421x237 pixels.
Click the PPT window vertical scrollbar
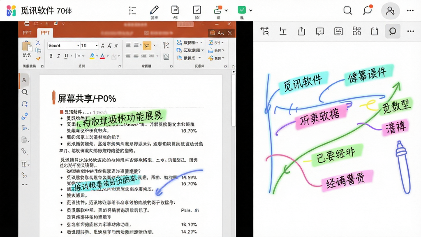[x=234, y=100]
